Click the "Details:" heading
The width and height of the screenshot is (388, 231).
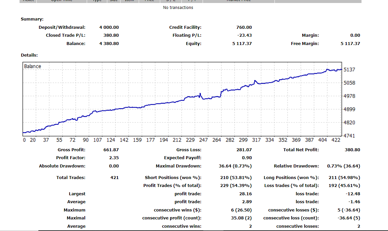[29, 55]
